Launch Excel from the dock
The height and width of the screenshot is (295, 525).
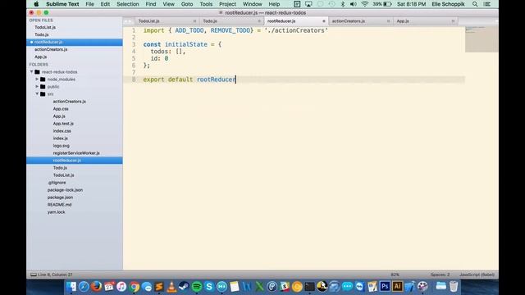click(259, 287)
